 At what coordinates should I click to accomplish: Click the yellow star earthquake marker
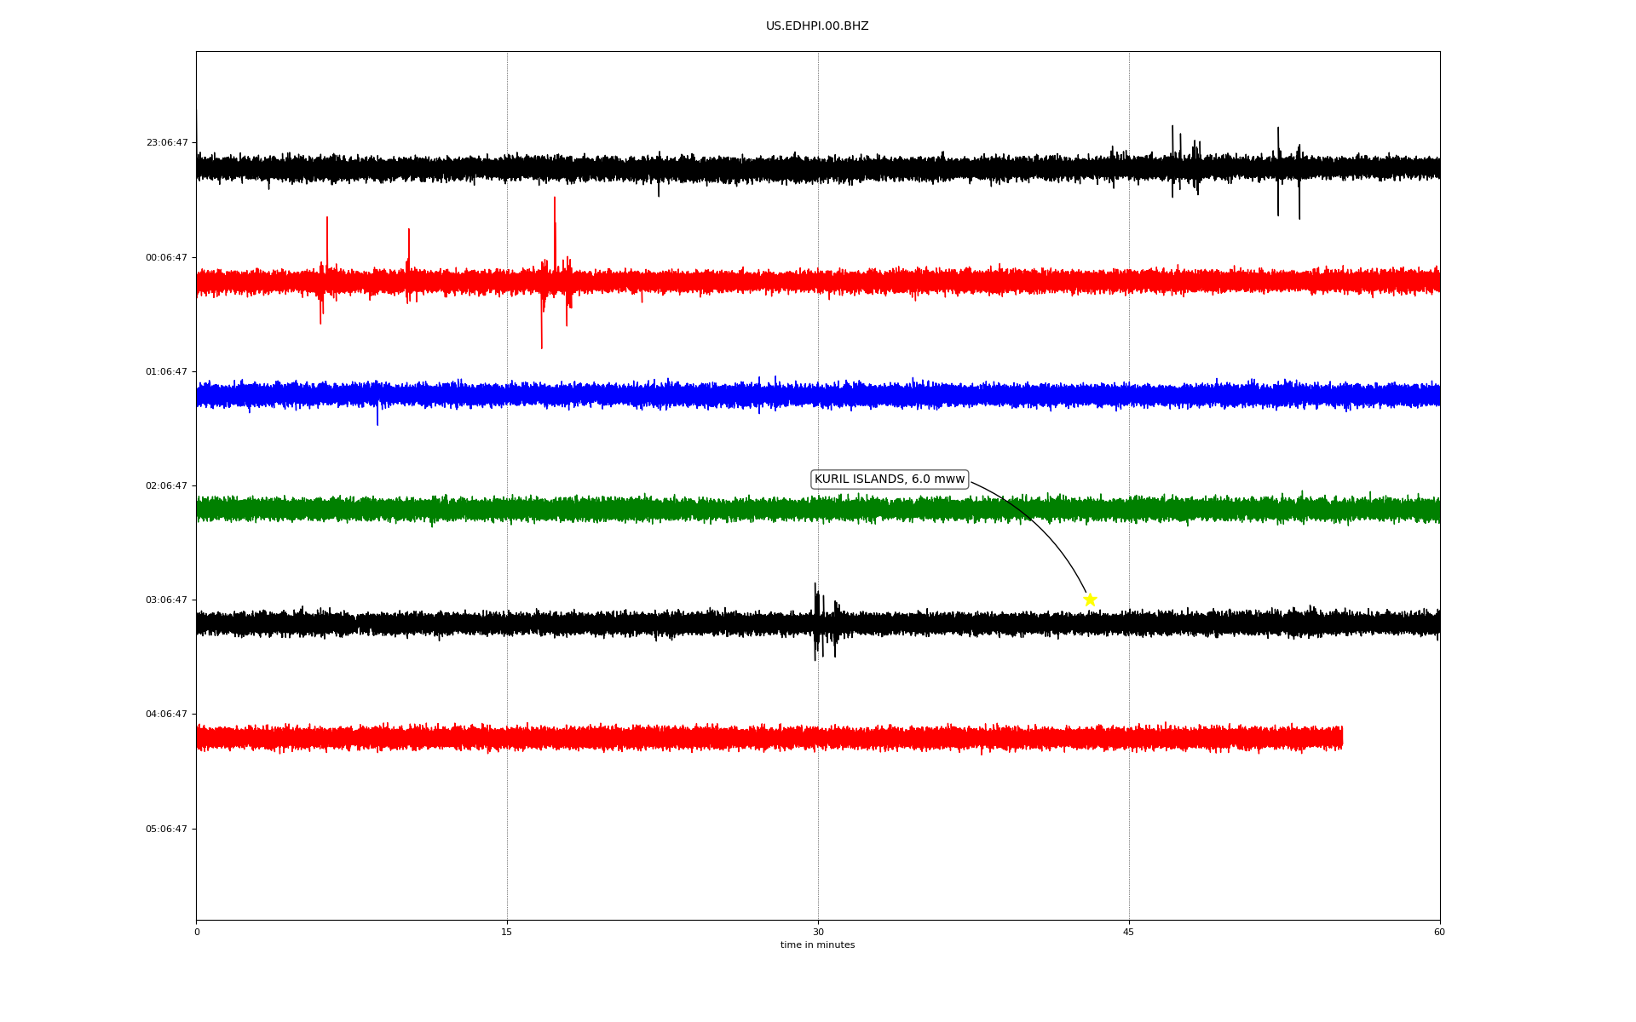click(x=1090, y=600)
